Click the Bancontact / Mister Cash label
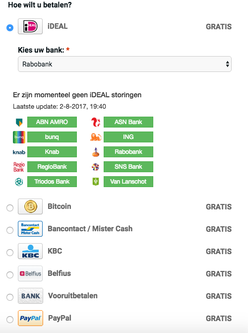Viewport: 248px width, 333px height. pos(90,229)
